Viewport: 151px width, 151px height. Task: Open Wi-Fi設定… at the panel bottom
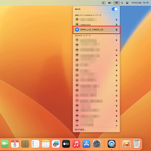pos(80,130)
